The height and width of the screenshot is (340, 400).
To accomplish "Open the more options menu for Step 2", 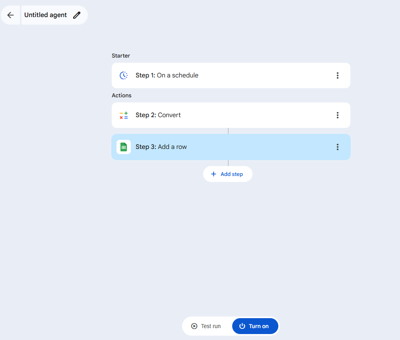I will (x=338, y=115).
